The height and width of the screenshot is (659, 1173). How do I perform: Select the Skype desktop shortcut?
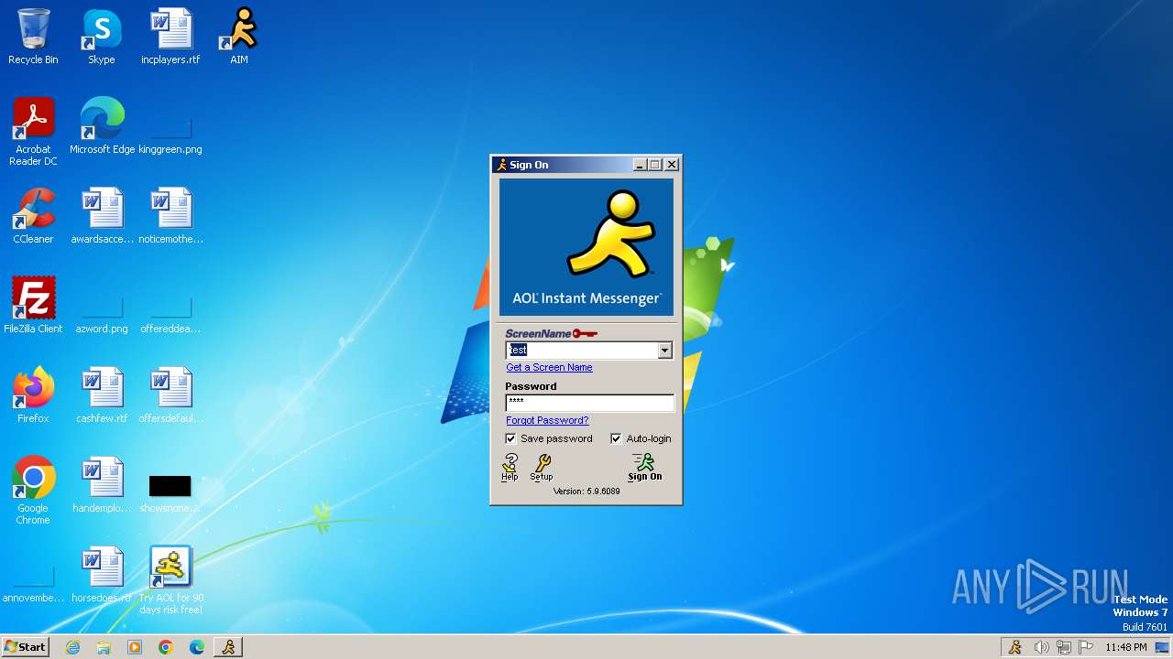[x=102, y=37]
